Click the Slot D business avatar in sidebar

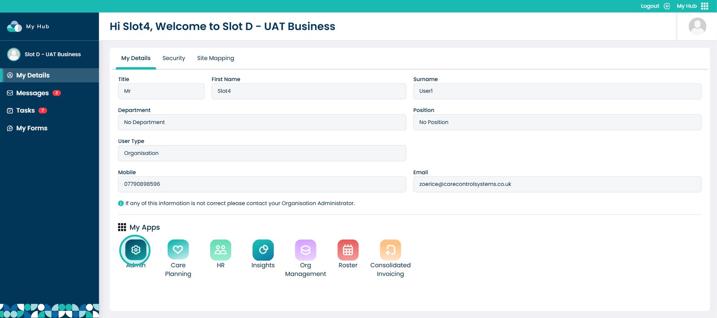tap(14, 54)
